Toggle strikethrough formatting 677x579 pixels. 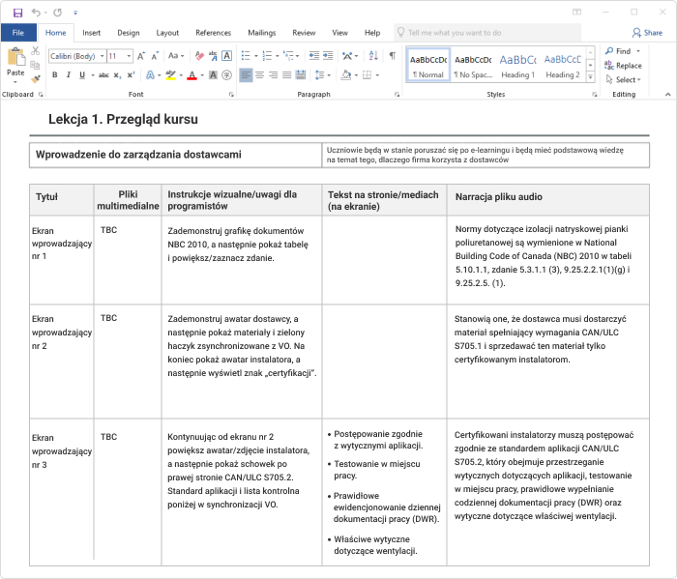103,75
